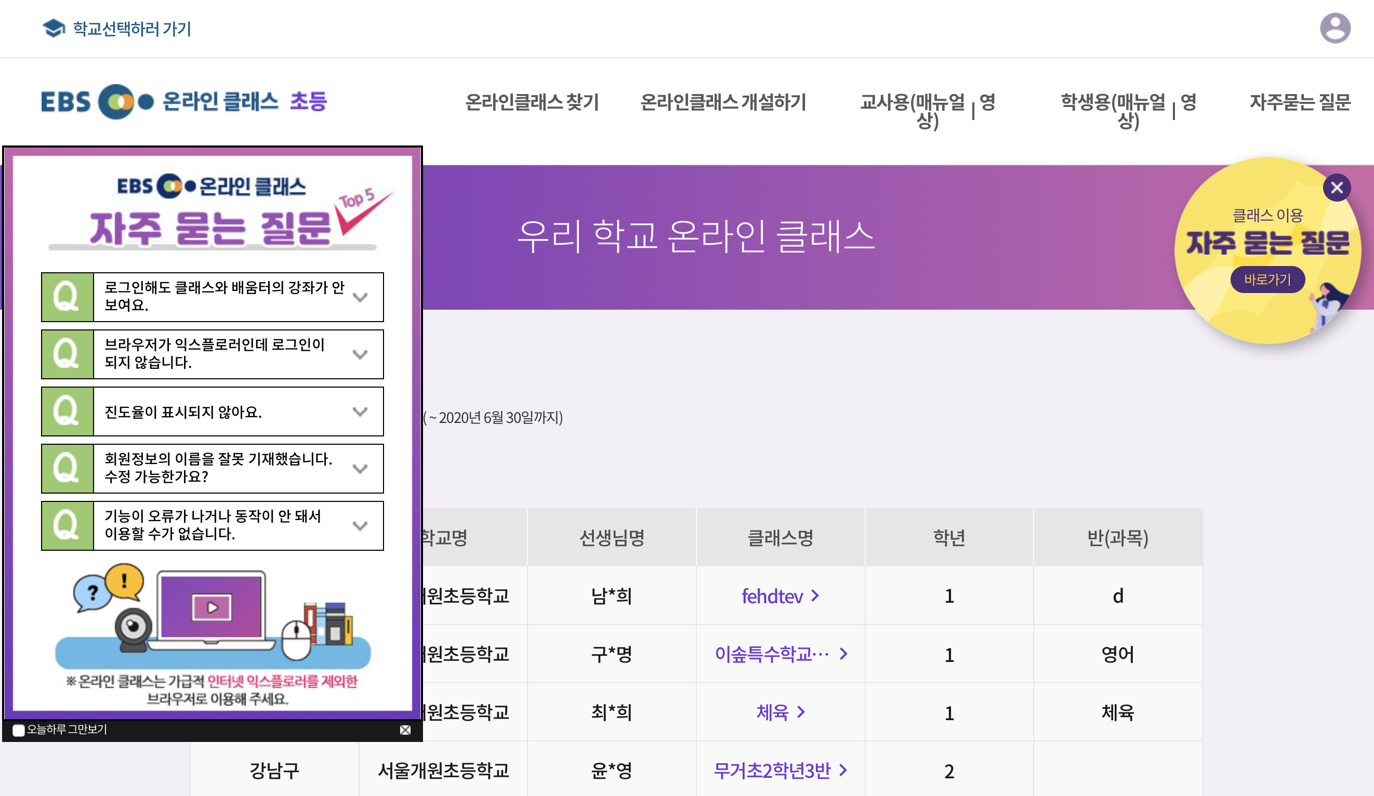Click the green Q icon for 진도율 question

click(67, 411)
